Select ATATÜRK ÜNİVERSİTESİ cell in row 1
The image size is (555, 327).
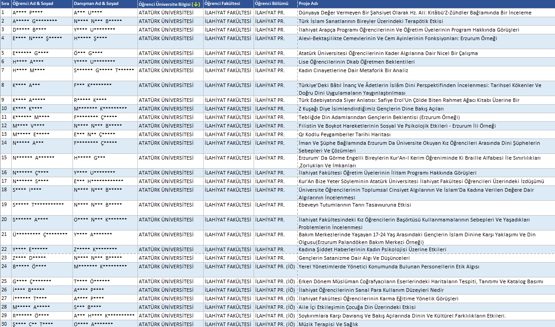pos(166,13)
